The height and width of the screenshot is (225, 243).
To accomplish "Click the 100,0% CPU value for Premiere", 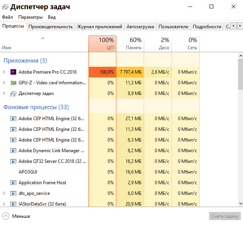I will pyautogui.click(x=107, y=72).
